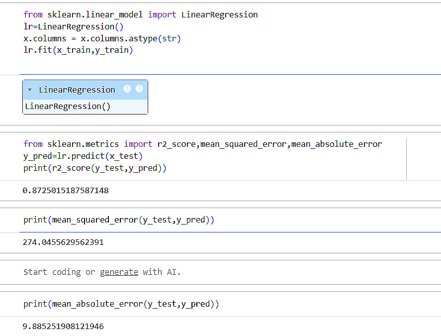Open the question-mark documentation icon for LinearRegression
The height and width of the screenshot is (336, 441).
tap(139, 89)
